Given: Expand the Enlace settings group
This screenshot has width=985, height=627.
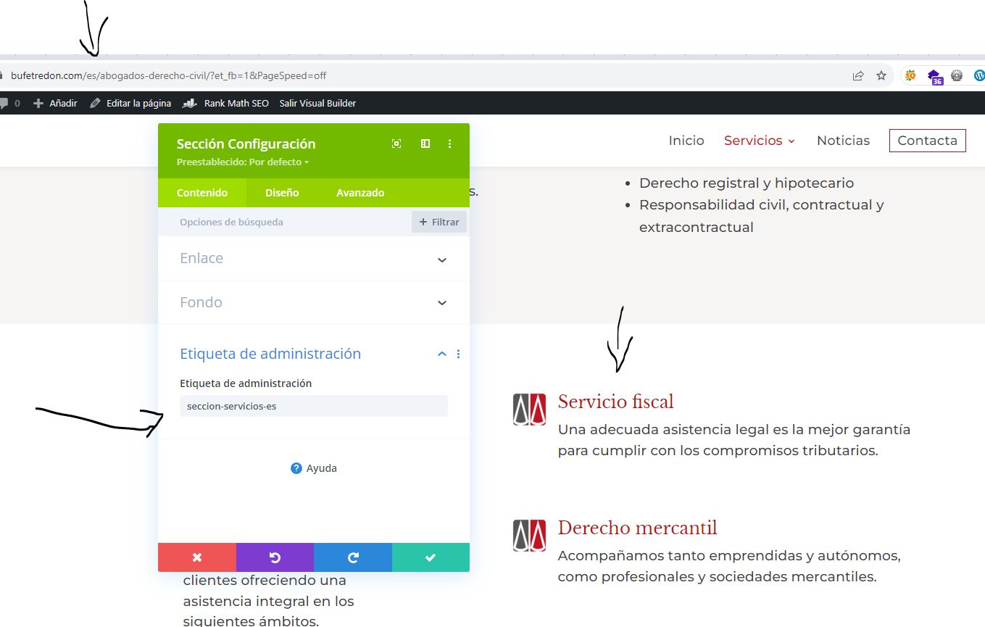Looking at the screenshot, I should [x=442, y=259].
